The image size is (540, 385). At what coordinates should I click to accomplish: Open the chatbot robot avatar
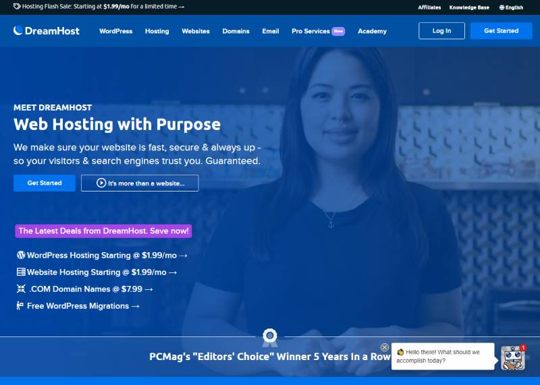point(513,359)
